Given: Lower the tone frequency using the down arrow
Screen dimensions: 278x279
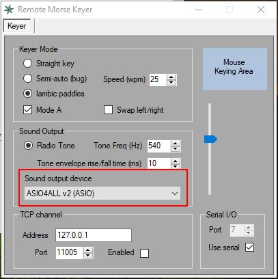Looking at the screenshot, I should click(x=175, y=148).
